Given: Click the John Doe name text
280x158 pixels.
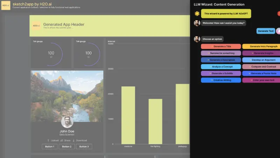Looking at the screenshot, I should [67, 131].
